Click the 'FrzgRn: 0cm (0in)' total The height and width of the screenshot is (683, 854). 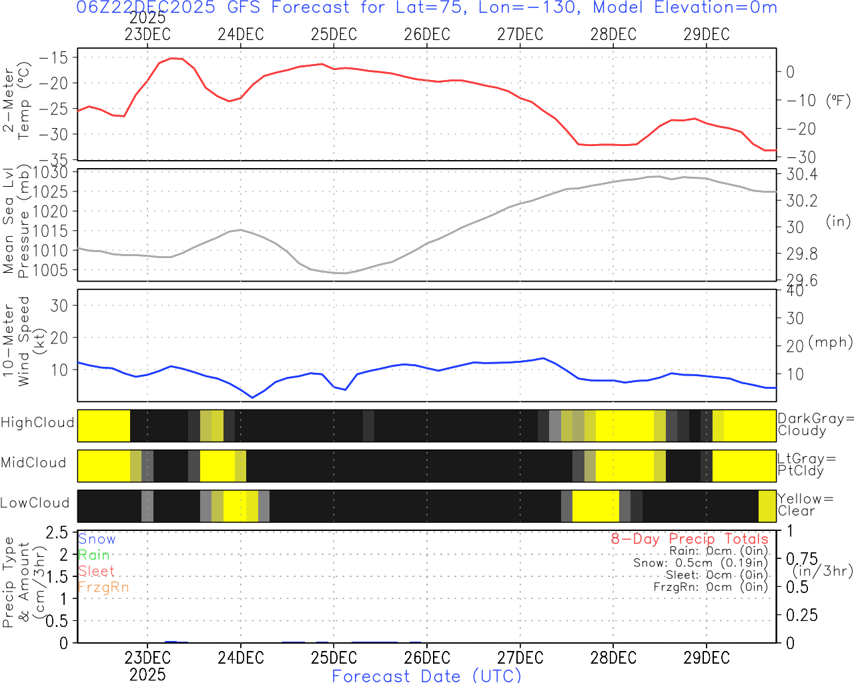(711, 587)
